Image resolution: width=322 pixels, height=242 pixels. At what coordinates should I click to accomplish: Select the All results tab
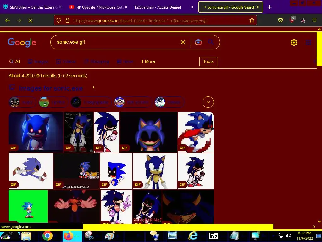coord(15,61)
